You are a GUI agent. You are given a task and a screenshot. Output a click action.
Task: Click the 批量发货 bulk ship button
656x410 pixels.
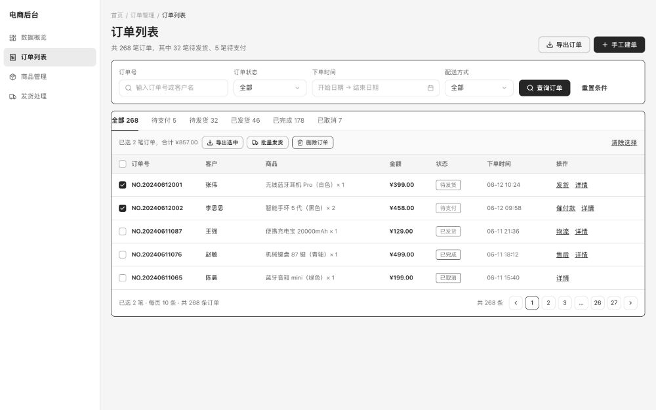[x=268, y=142]
